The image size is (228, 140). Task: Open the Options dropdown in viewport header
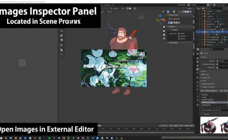pos(190,9)
